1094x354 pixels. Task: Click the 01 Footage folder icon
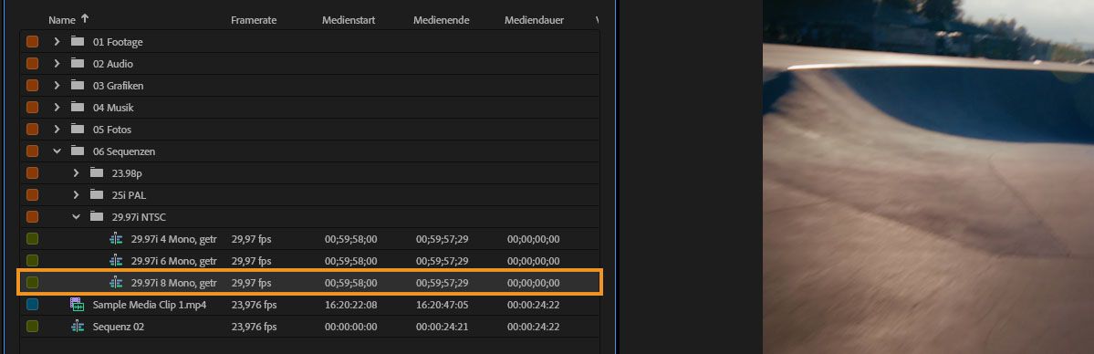point(78,42)
